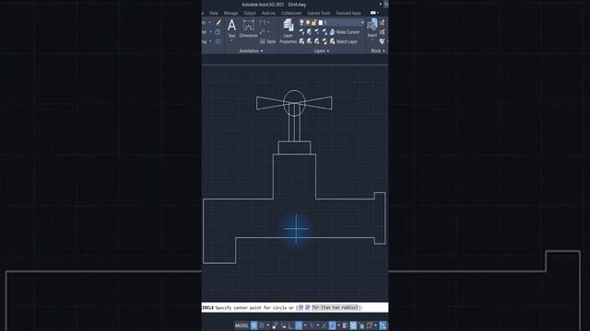The width and height of the screenshot is (590, 331).
Task: Toggle current layer on/off lightbulb
Action: coord(301,22)
